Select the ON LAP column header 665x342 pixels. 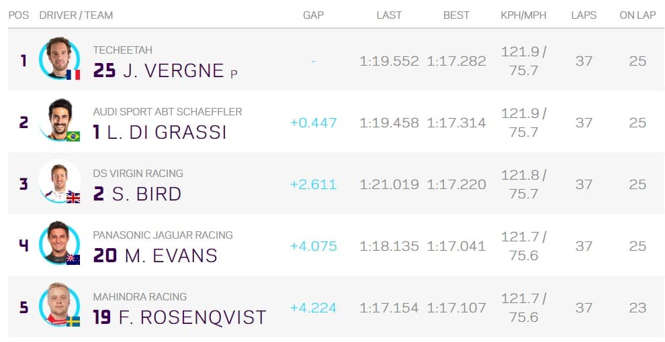(637, 15)
